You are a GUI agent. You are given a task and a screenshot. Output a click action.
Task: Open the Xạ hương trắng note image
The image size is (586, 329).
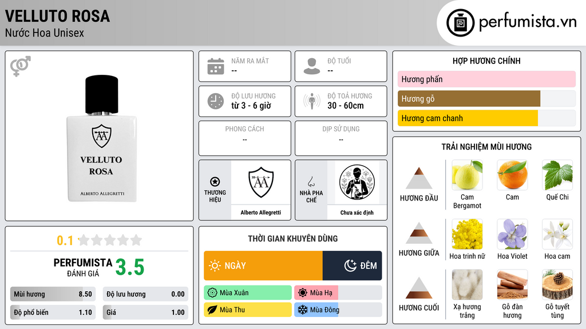[467, 285]
